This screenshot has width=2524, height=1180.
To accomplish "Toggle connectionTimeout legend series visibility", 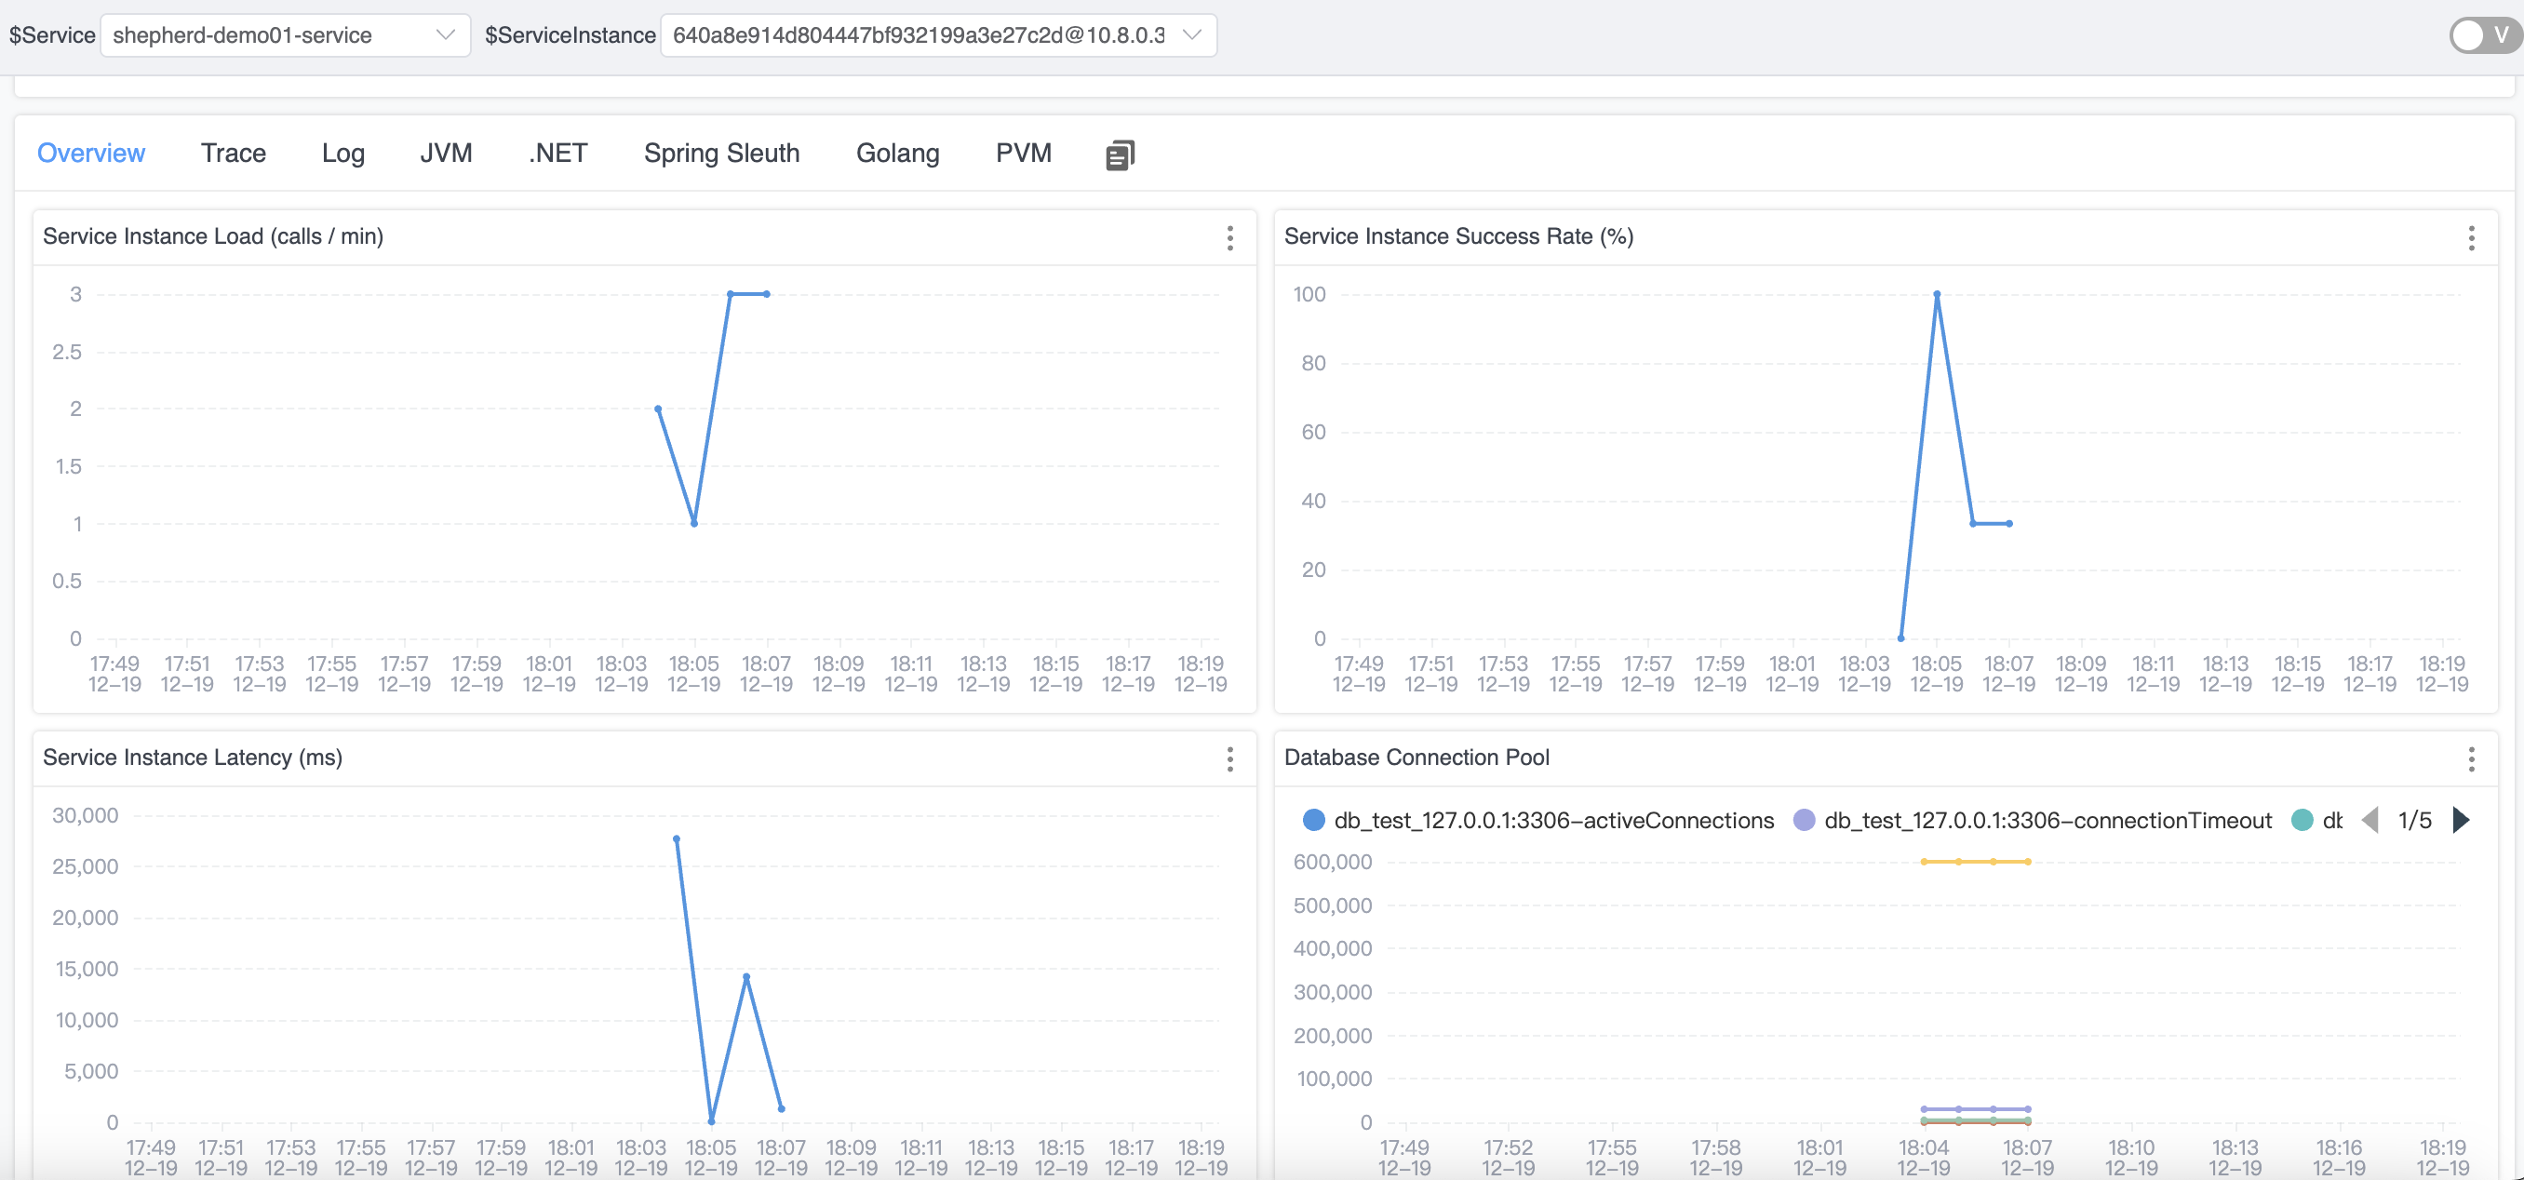I will pos(2047,820).
